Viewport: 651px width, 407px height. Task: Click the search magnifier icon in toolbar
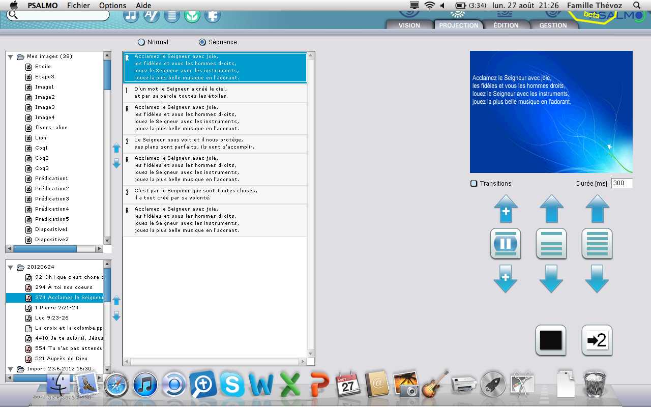(13, 15)
